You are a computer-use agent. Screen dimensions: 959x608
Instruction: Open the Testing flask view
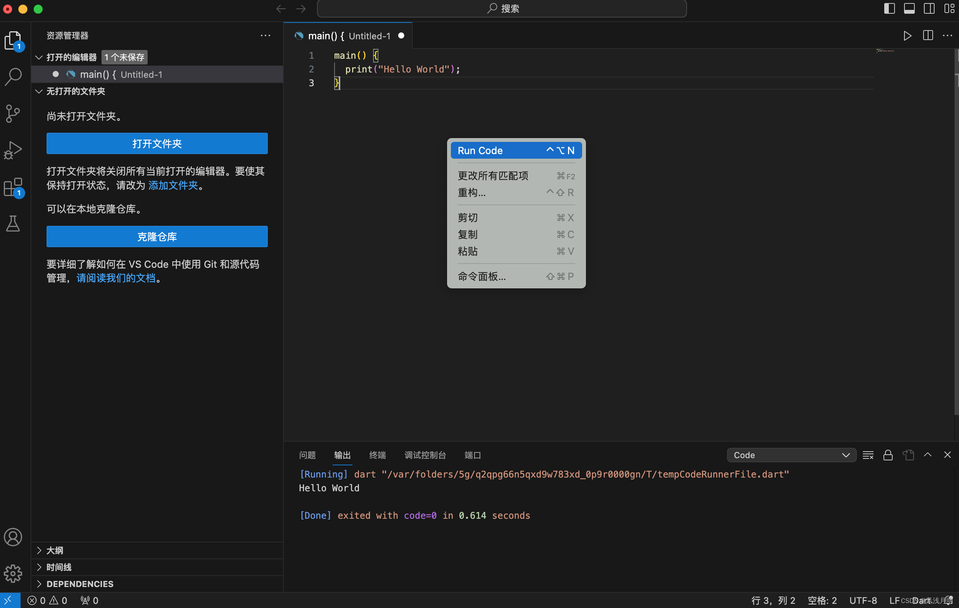(x=13, y=224)
